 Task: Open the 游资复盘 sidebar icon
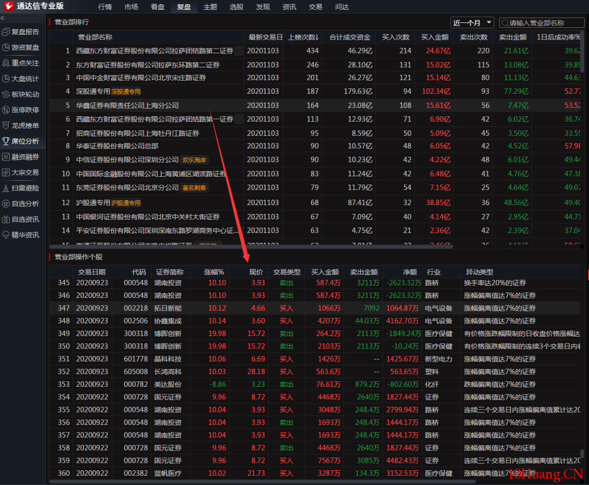(x=5, y=47)
